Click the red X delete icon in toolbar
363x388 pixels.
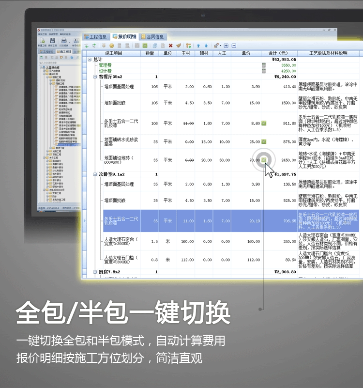(170, 46)
